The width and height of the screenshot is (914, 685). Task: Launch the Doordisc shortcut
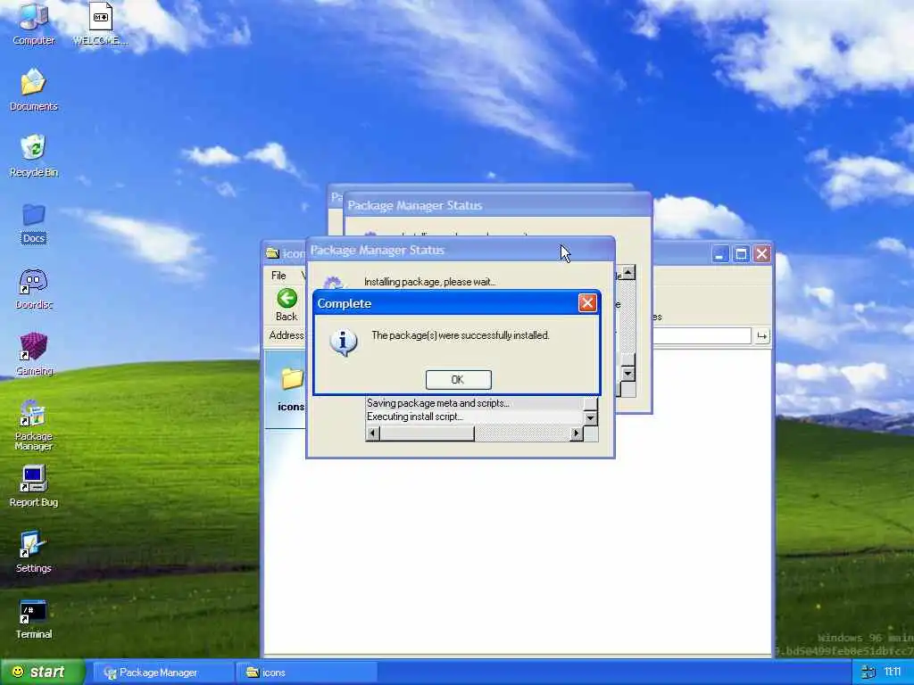coord(33,288)
